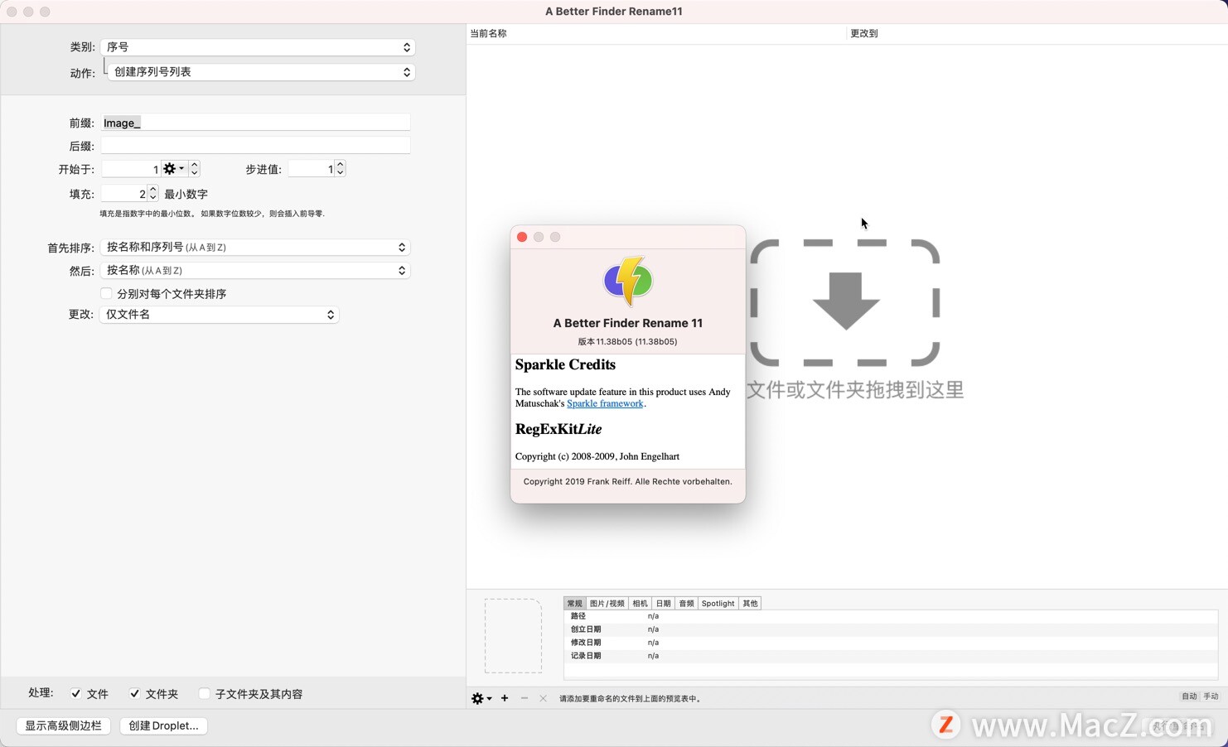
Task: Switch to the 常规 metadata tab
Action: (575, 604)
